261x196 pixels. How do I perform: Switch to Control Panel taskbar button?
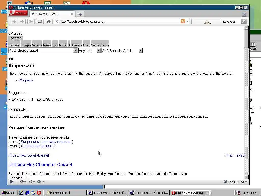pyautogui.click(x=66, y=193)
